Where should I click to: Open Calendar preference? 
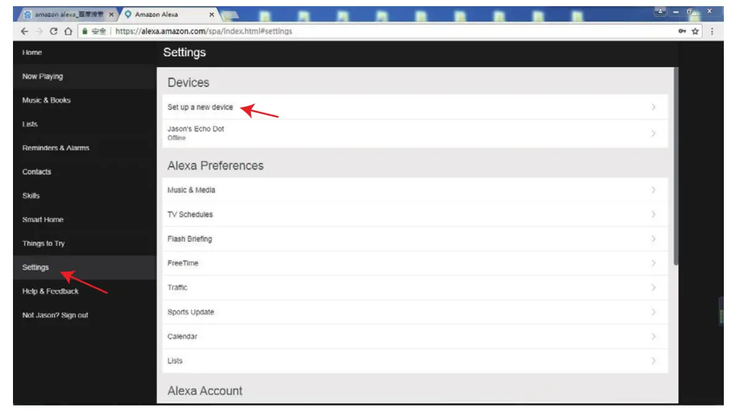415,336
